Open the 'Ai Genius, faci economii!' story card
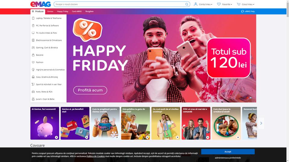The image size is (289, 162). point(45,123)
